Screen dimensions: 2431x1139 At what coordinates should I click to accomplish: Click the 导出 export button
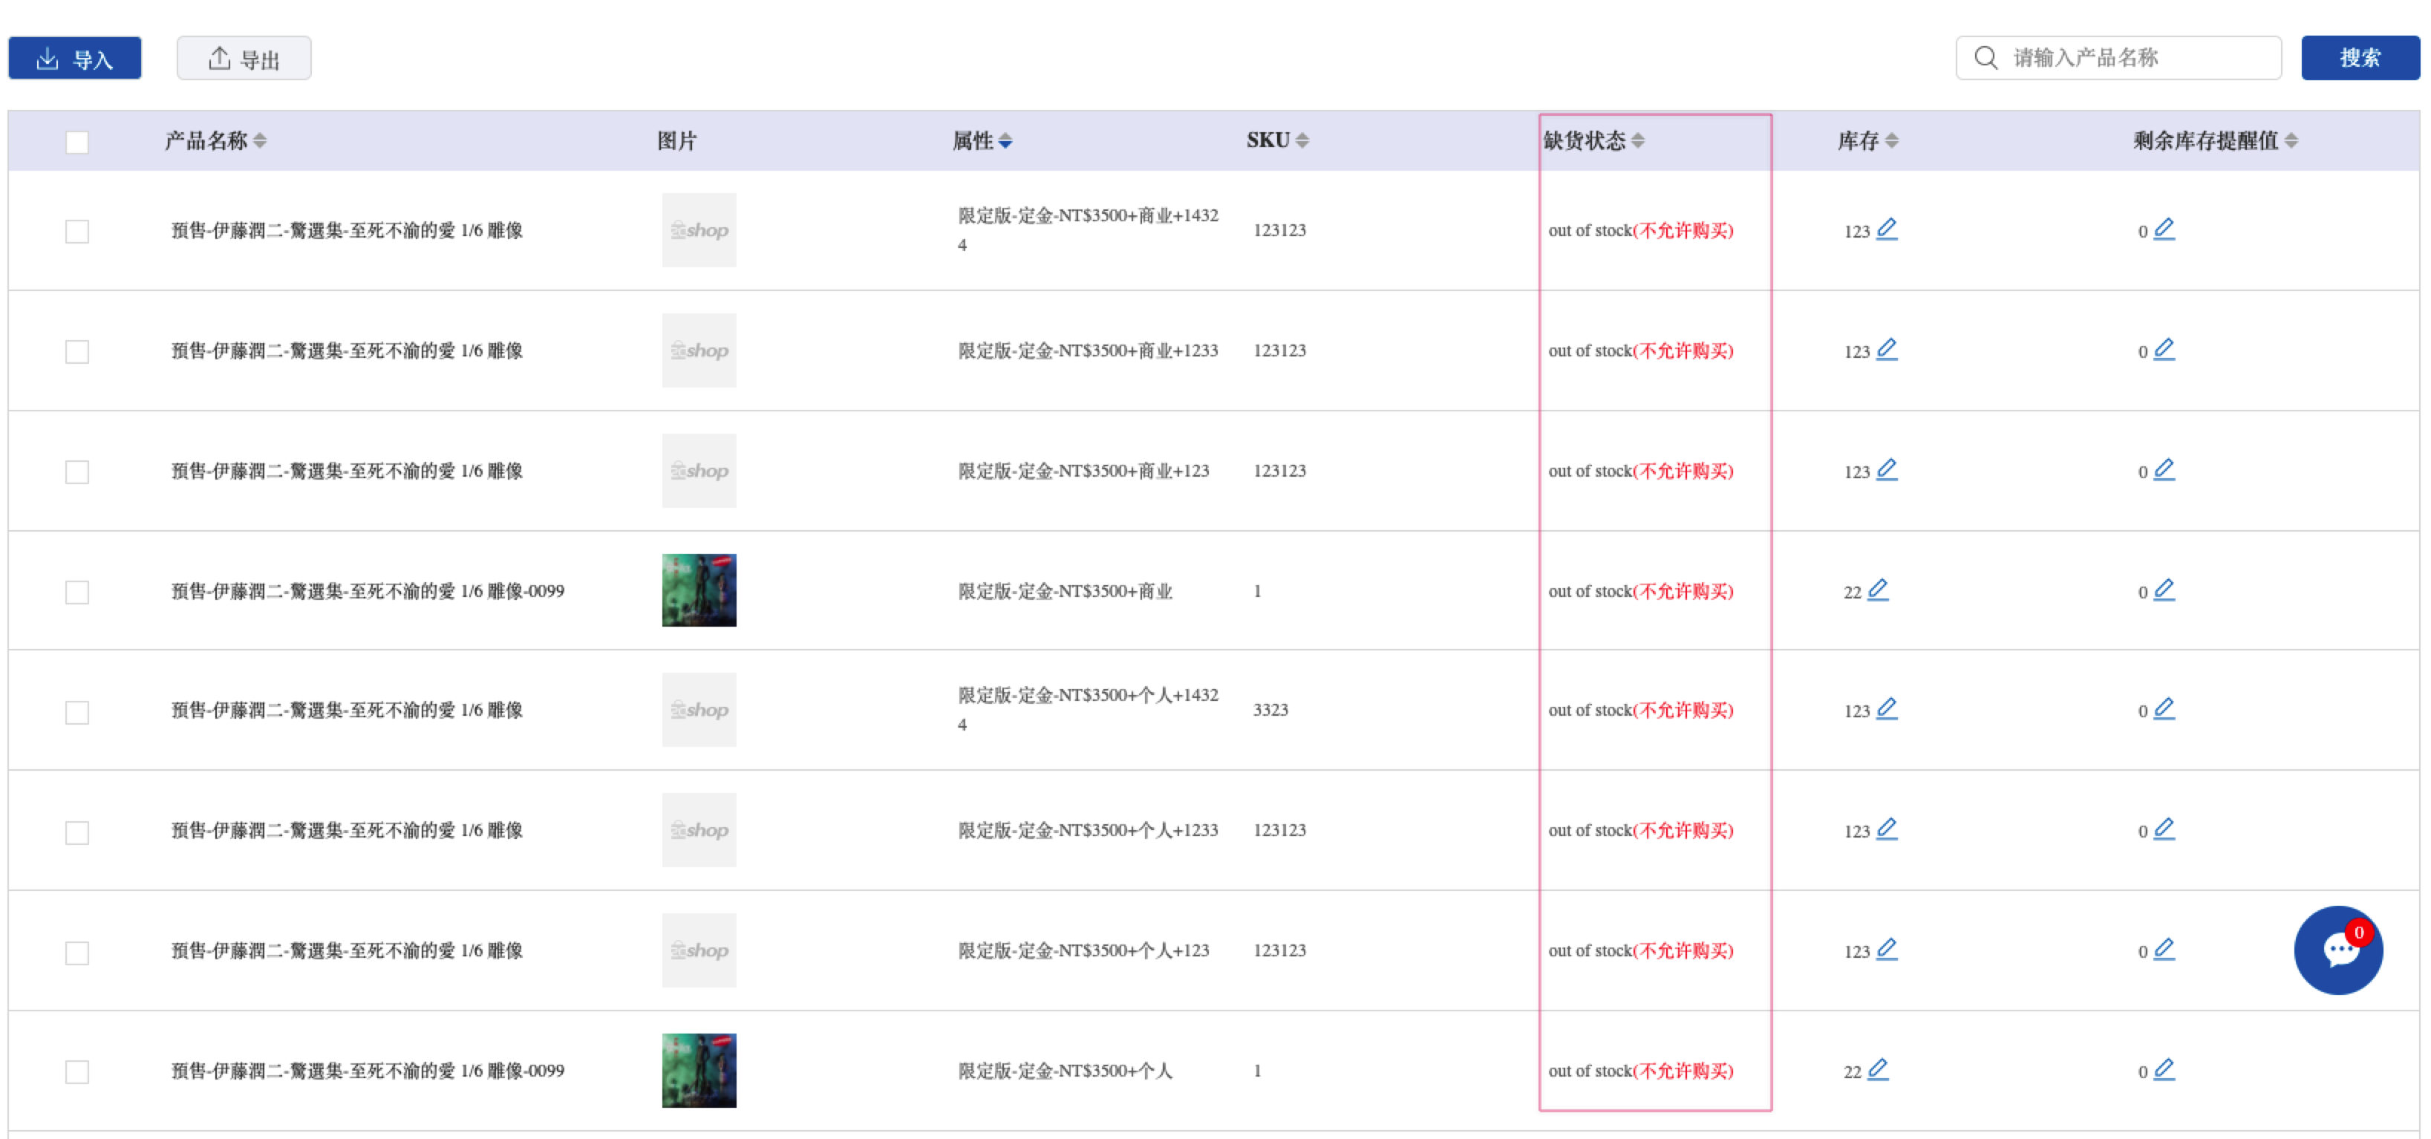pyautogui.click(x=244, y=59)
